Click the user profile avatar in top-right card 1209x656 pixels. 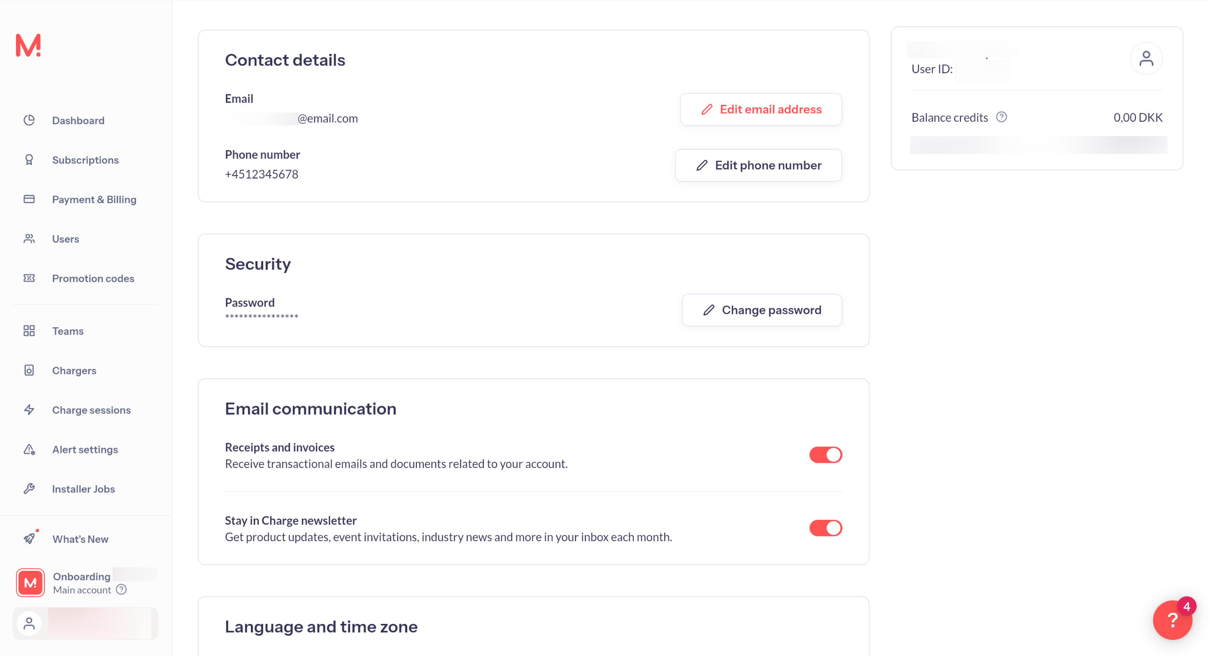[x=1146, y=59]
